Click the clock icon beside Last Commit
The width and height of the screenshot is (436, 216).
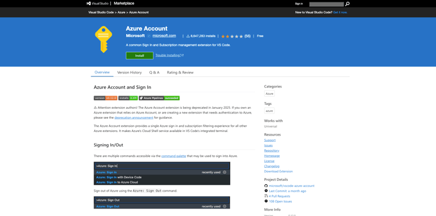[266, 191]
